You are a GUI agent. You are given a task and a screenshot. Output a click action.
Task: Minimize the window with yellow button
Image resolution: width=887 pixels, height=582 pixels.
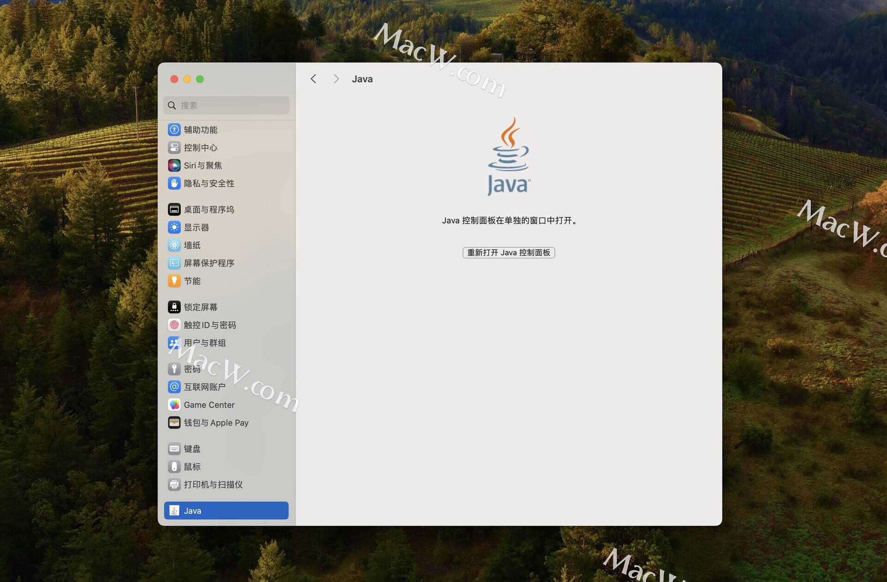187,79
